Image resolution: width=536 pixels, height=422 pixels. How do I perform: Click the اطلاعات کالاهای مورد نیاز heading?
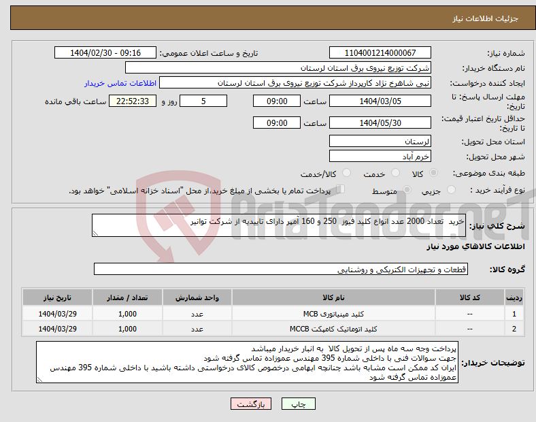[x=475, y=246]
